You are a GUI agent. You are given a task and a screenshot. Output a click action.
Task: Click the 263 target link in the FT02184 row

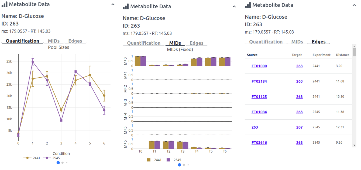[299, 81]
